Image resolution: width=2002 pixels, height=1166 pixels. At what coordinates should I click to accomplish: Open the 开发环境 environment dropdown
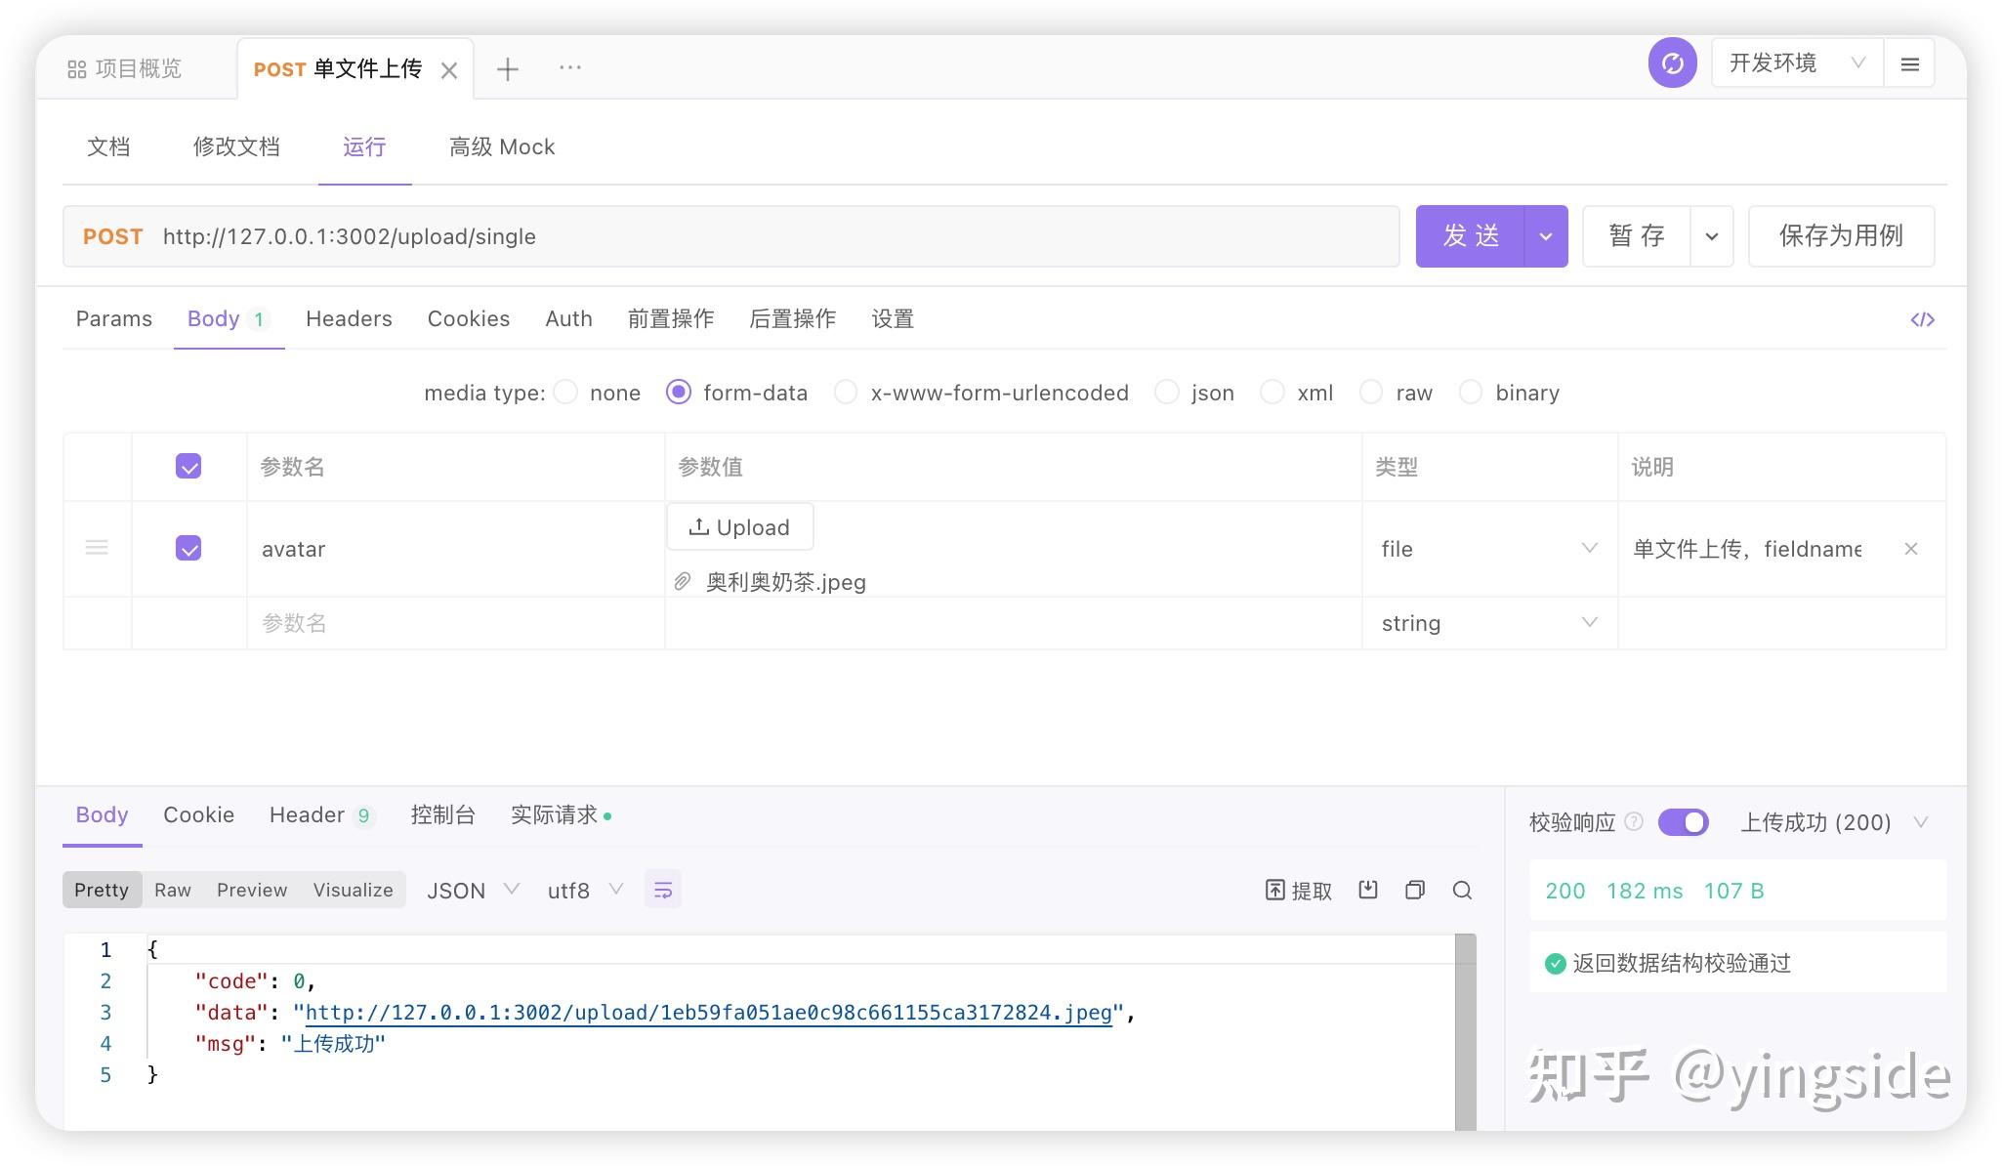[x=1797, y=63]
